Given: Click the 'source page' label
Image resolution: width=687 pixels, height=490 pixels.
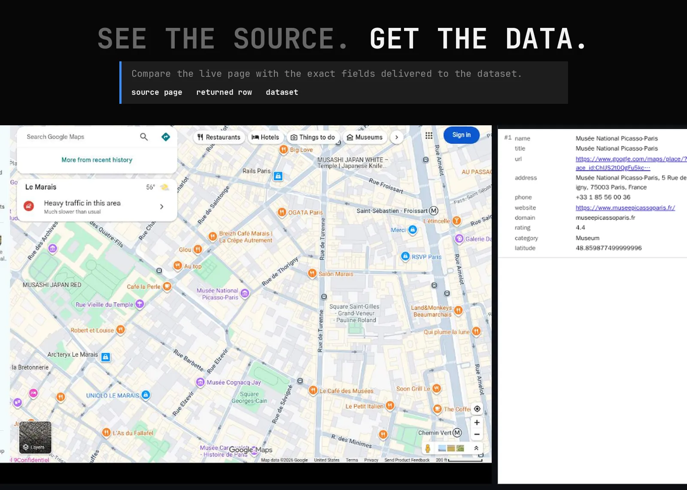Looking at the screenshot, I should 157,92.
